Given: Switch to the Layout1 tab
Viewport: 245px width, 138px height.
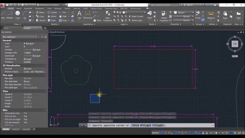Looking at the screenshot, I should [16, 129].
